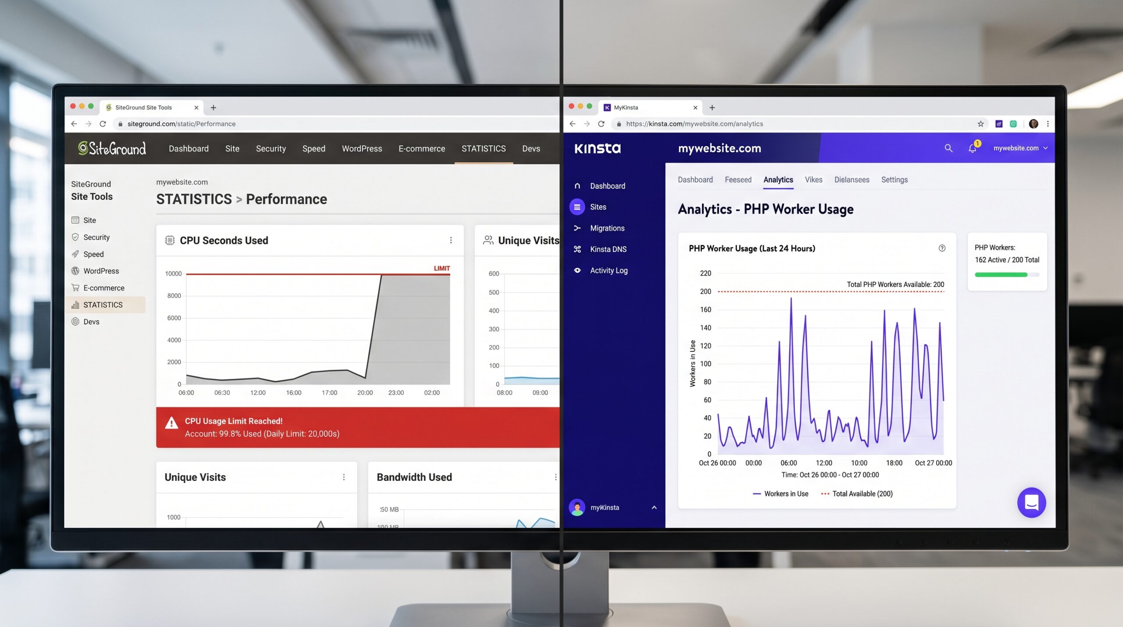
Task: Open Kinsta DNS in sidebar
Action: [x=608, y=249]
